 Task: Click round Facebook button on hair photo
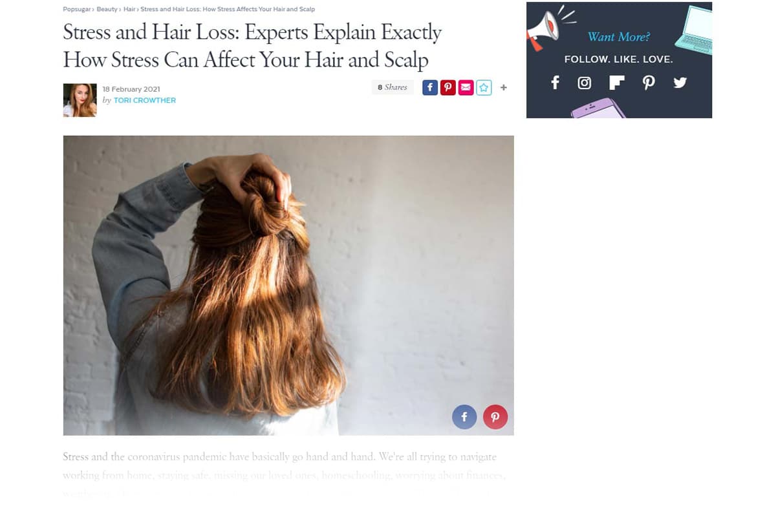(x=464, y=417)
